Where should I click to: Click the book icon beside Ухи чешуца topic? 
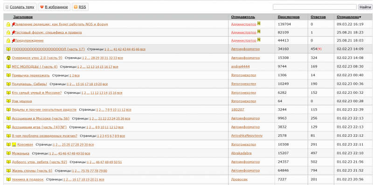[8, 101]
